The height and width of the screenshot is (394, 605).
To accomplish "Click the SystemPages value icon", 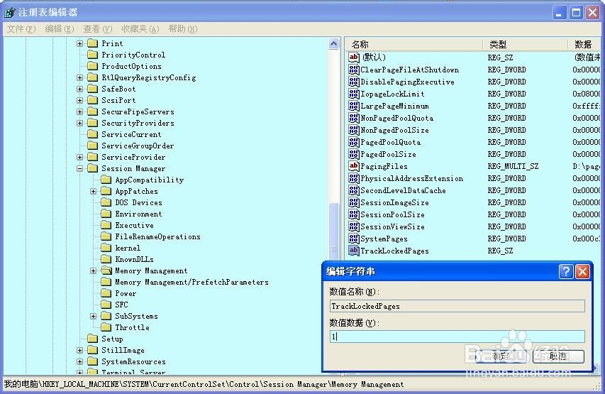I will point(353,239).
